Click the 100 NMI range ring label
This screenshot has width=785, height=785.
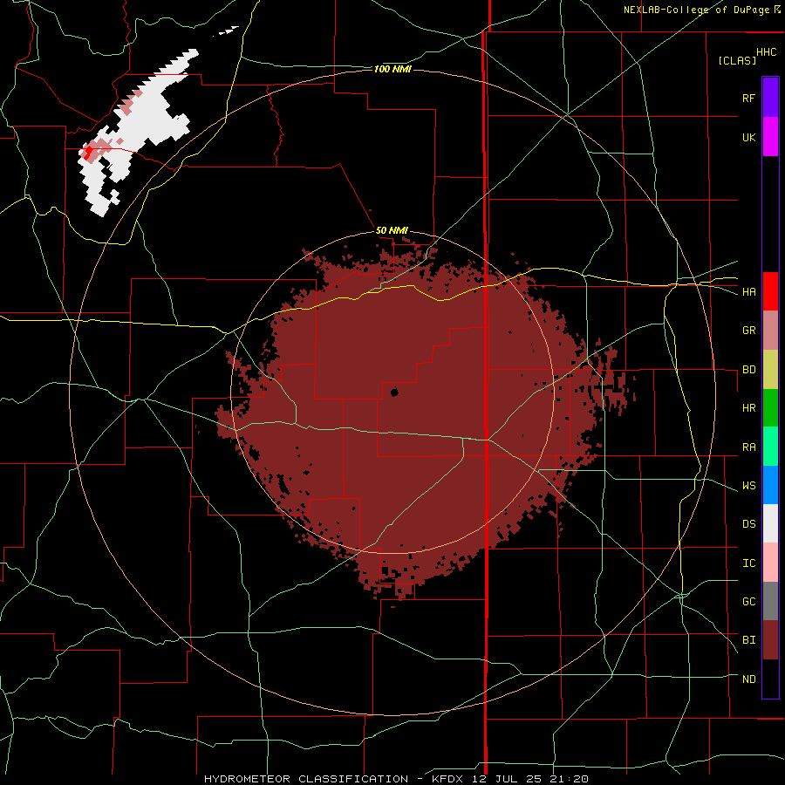(x=392, y=69)
